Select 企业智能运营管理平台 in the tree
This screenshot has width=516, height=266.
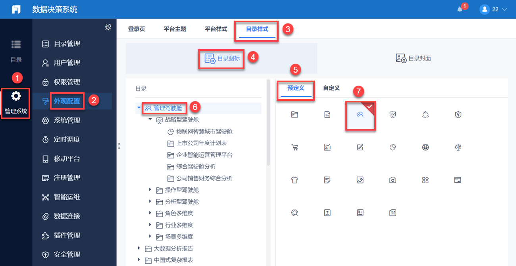[x=204, y=155]
